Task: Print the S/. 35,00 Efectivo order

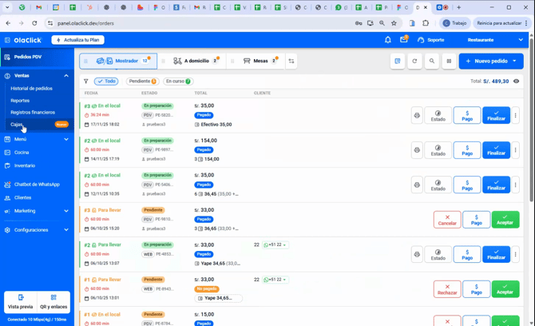Action: click(417, 115)
